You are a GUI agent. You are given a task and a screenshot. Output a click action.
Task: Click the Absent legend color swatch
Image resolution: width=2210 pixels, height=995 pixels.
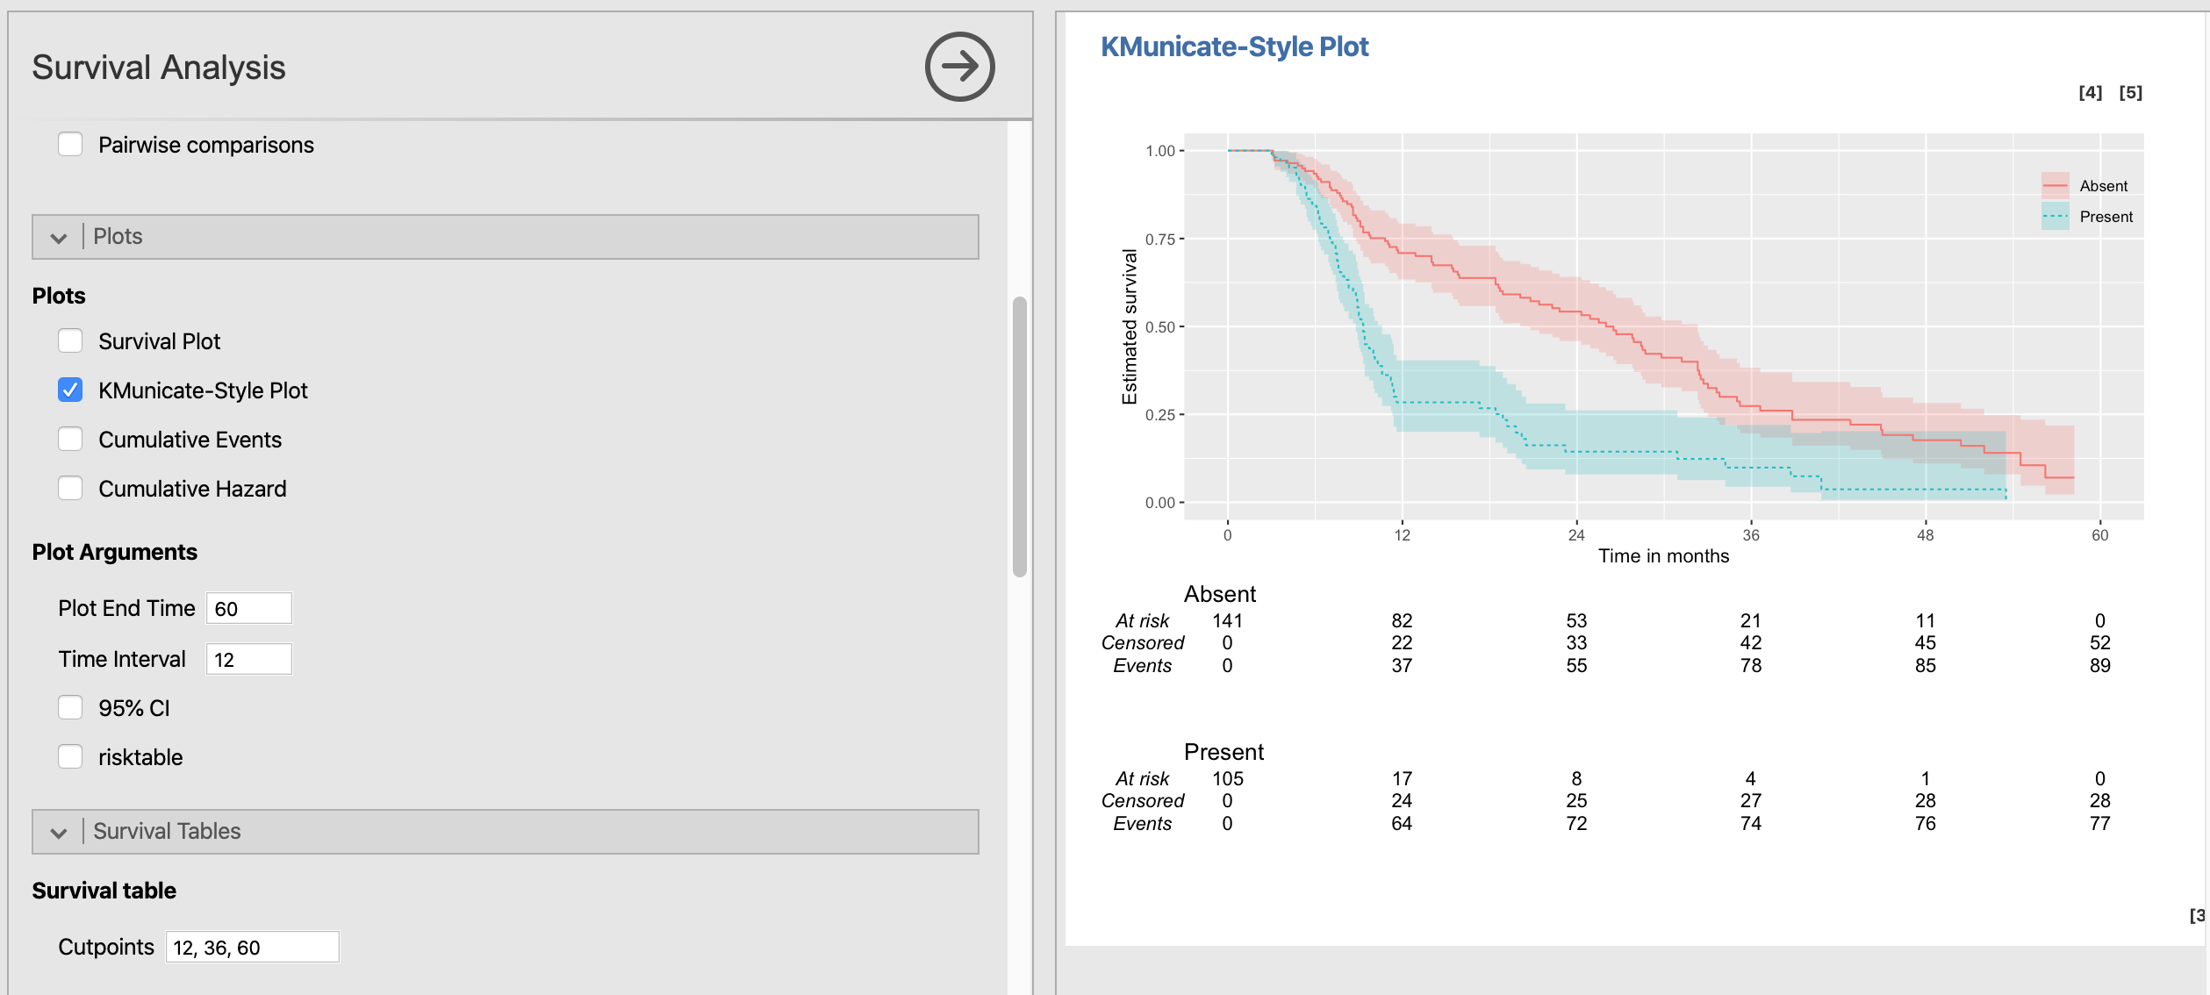2055,186
